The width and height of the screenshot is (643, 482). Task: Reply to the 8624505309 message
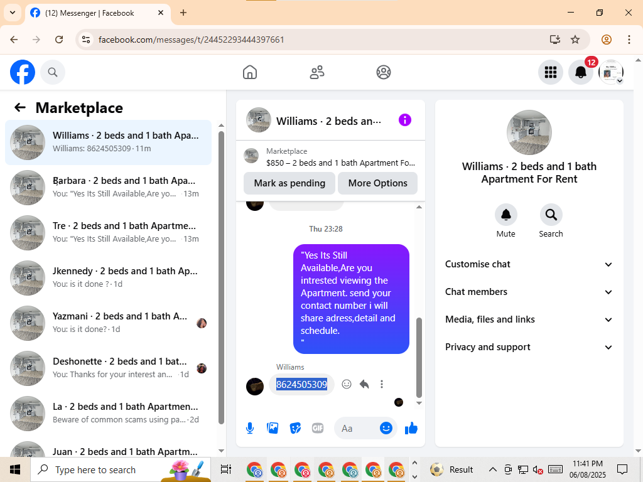364,384
